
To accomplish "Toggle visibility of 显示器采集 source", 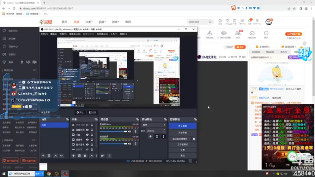I will (x=87, y=144).
